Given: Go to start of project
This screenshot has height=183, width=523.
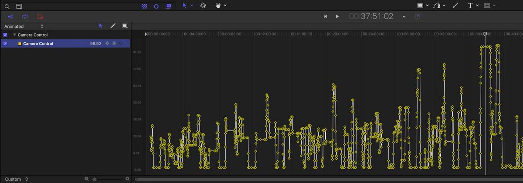Looking at the screenshot, I should (x=325, y=17).
